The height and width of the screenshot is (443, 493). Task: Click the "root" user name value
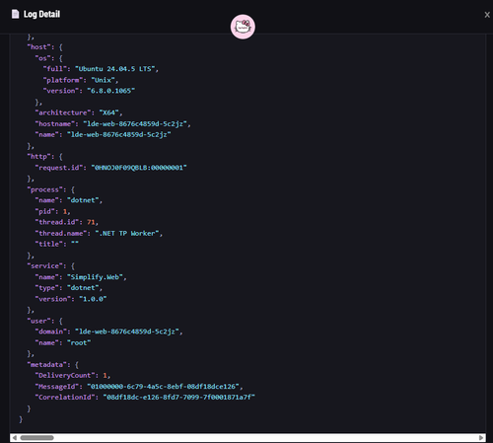click(79, 342)
